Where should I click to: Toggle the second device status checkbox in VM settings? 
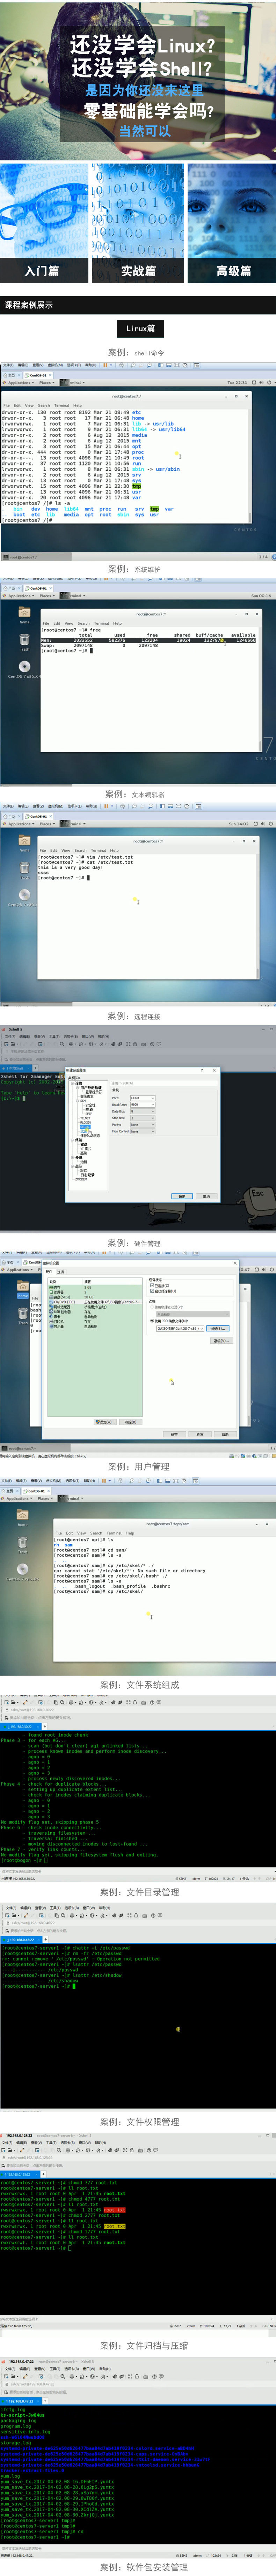(152, 1291)
